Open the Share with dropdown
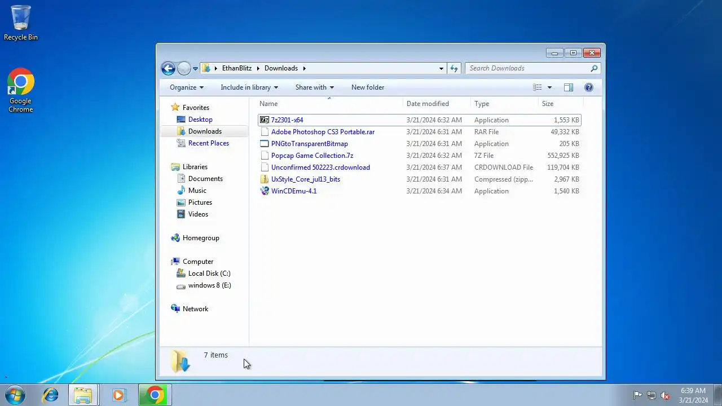Viewport: 722px width, 406px height. pyautogui.click(x=315, y=87)
